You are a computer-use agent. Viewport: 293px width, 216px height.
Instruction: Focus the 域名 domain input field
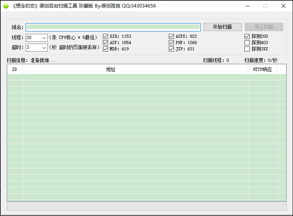113,27
